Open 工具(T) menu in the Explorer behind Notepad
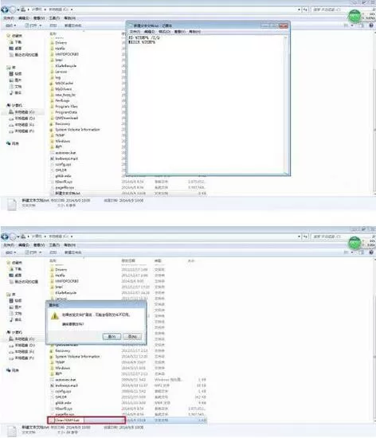376x438 pixels. [54, 18]
